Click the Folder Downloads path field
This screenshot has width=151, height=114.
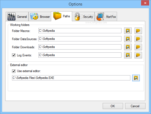[x=80, y=47]
